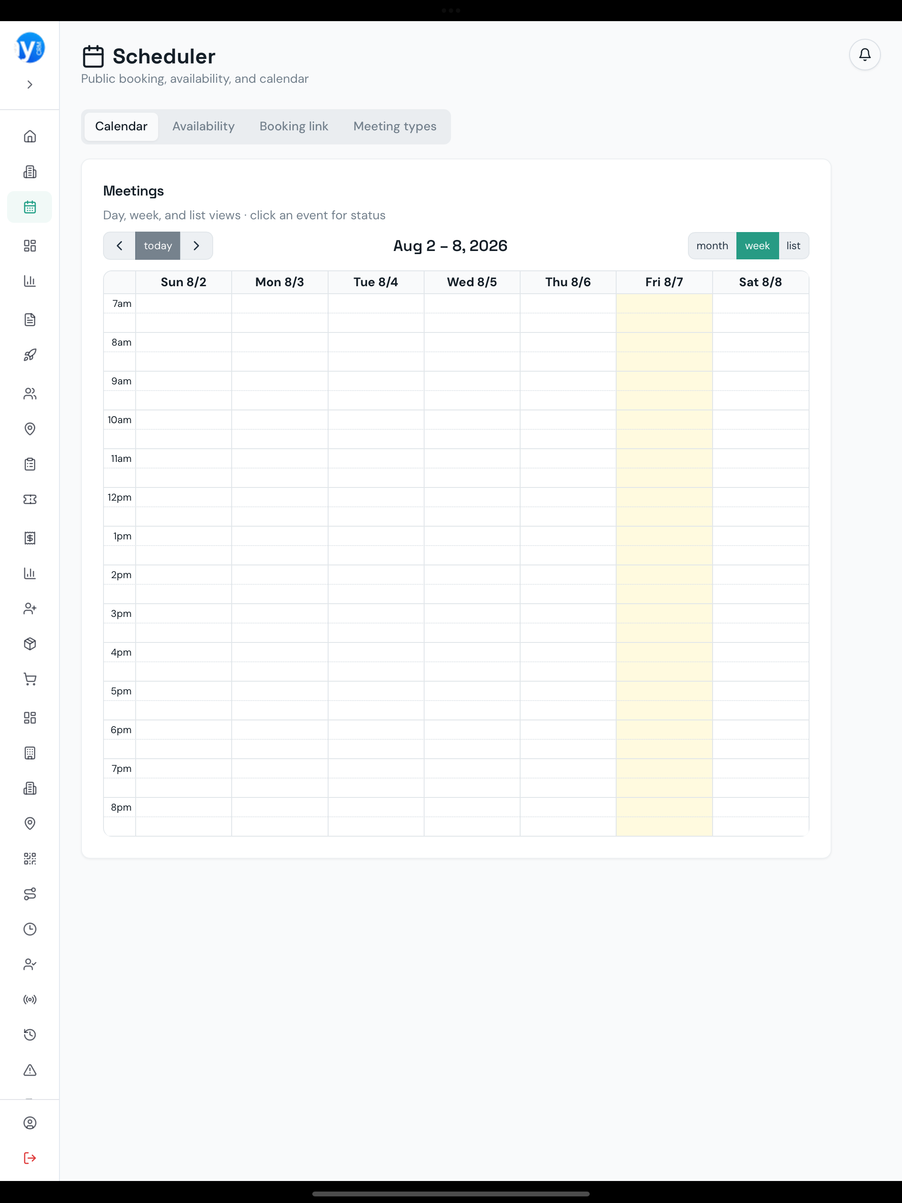Open the package box icon in sidebar
The width and height of the screenshot is (902, 1203).
point(30,644)
